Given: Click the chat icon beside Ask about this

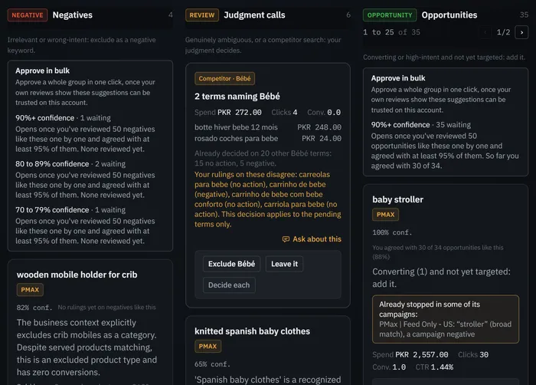Looking at the screenshot, I should point(286,239).
